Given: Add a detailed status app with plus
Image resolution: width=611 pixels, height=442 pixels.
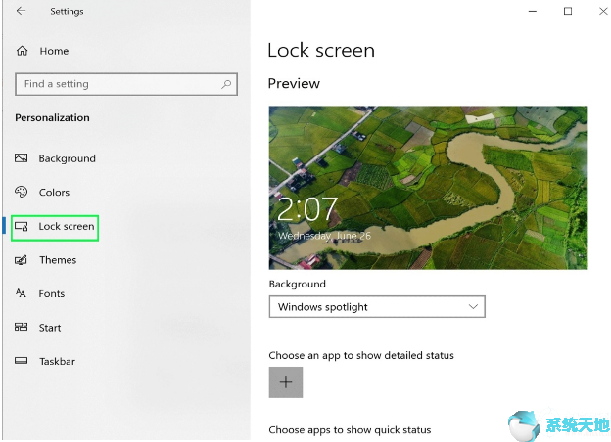Looking at the screenshot, I should (x=286, y=382).
